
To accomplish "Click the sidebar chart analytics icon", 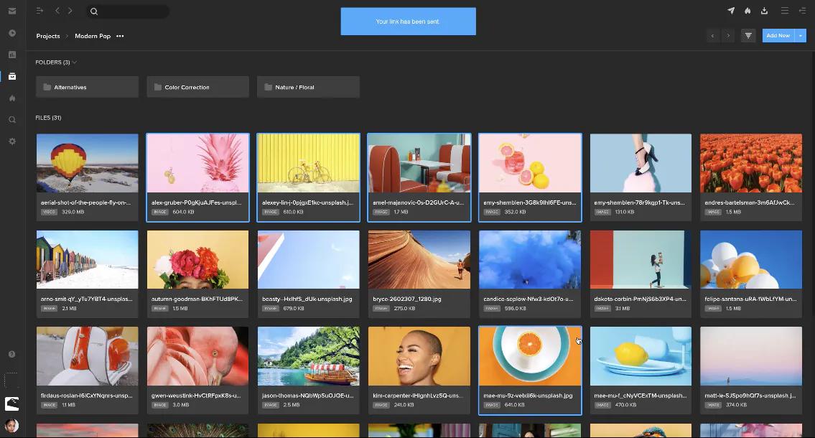I will coord(12,55).
